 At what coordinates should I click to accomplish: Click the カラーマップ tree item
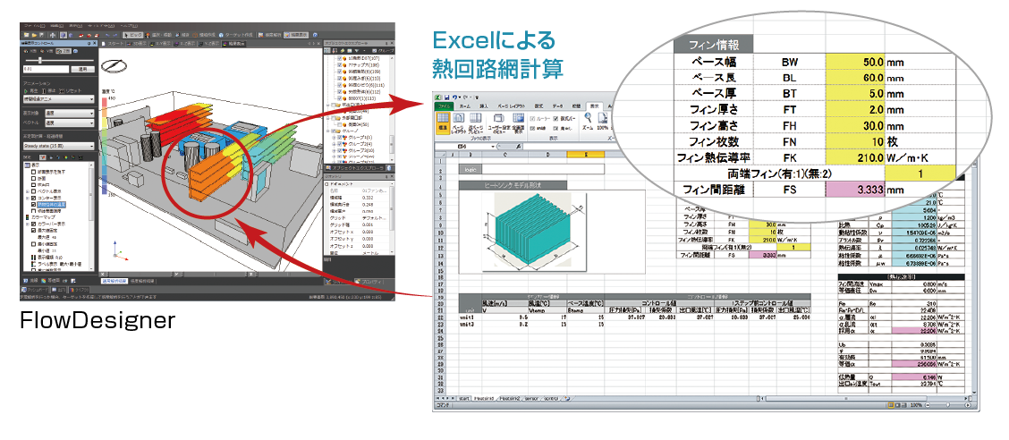pos(44,217)
